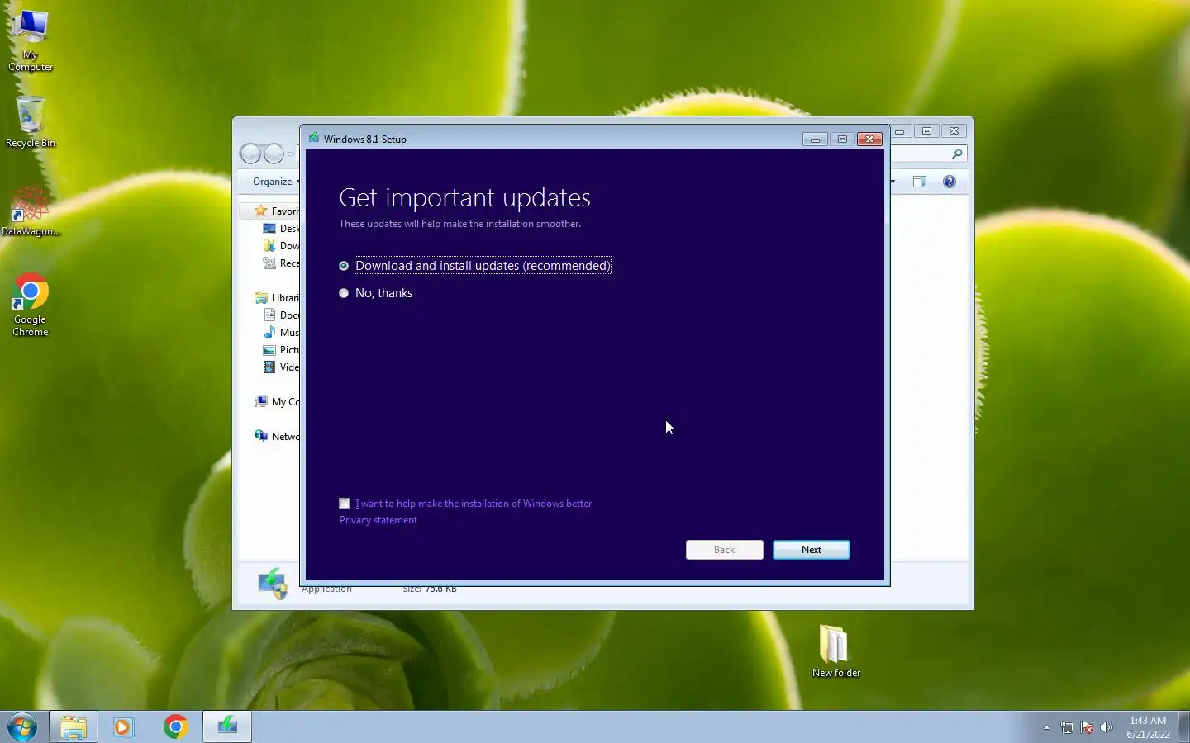Minimize the Windows 8.1 Setup window
The height and width of the screenshot is (743, 1190).
click(x=815, y=139)
